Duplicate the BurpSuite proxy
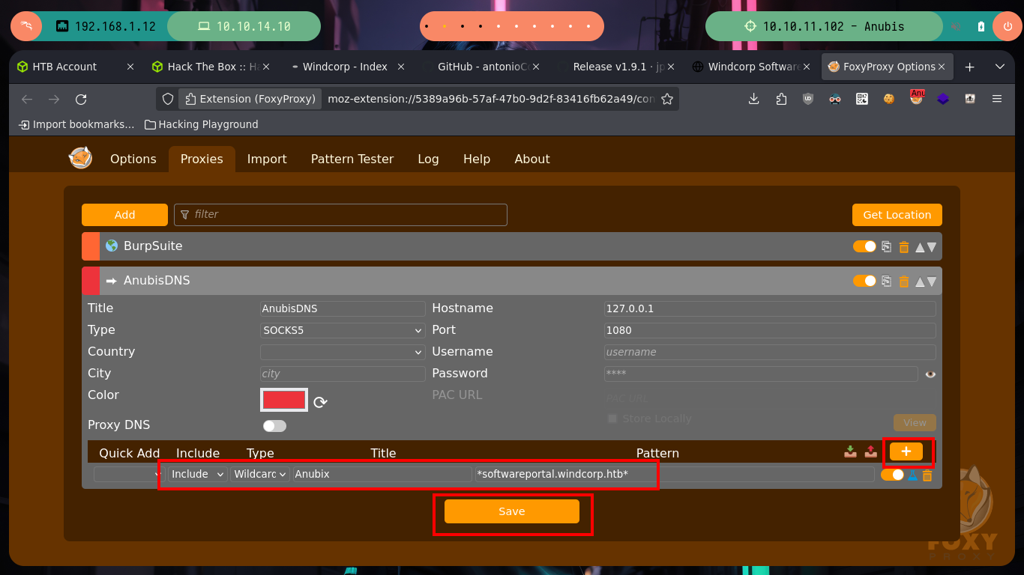Screen dimensions: 1024x575 click(x=887, y=246)
